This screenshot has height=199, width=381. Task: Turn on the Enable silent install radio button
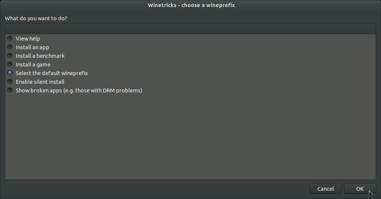pyautogui.click(x=10, y=82)
